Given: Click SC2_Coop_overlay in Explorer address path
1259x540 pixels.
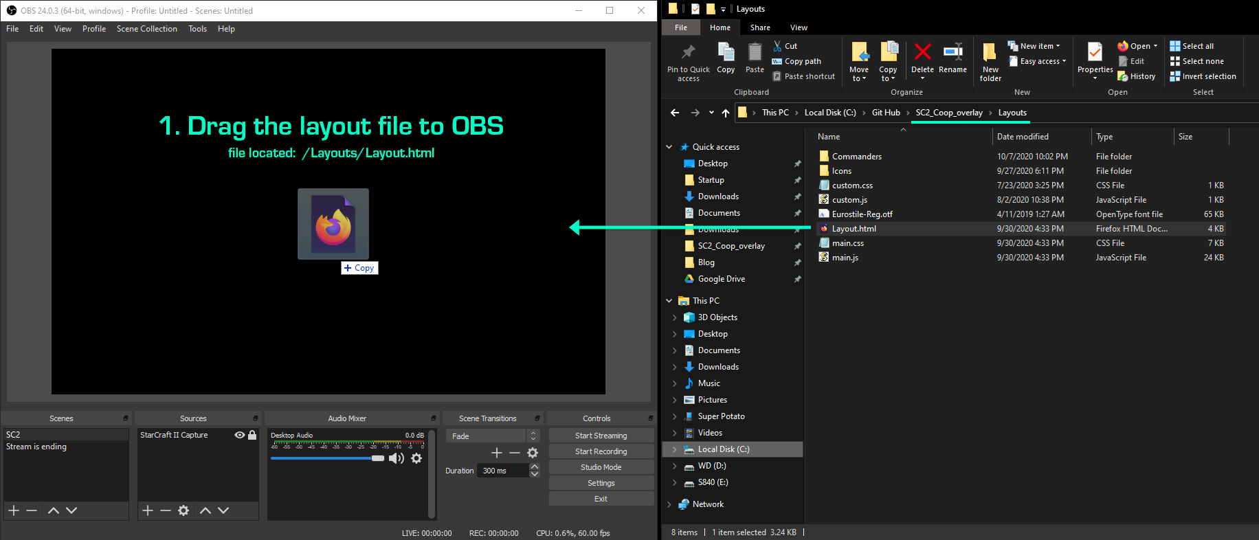Looking at the screenshot, I should [949, 113].
